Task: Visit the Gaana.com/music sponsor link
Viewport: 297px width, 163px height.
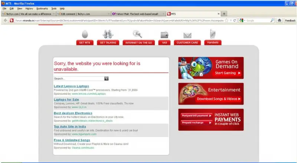Action: 83,148
